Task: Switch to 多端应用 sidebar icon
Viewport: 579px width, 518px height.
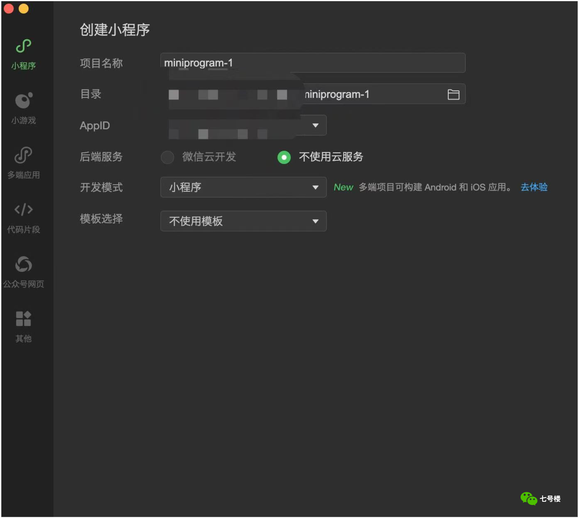Action: [23, 155]
